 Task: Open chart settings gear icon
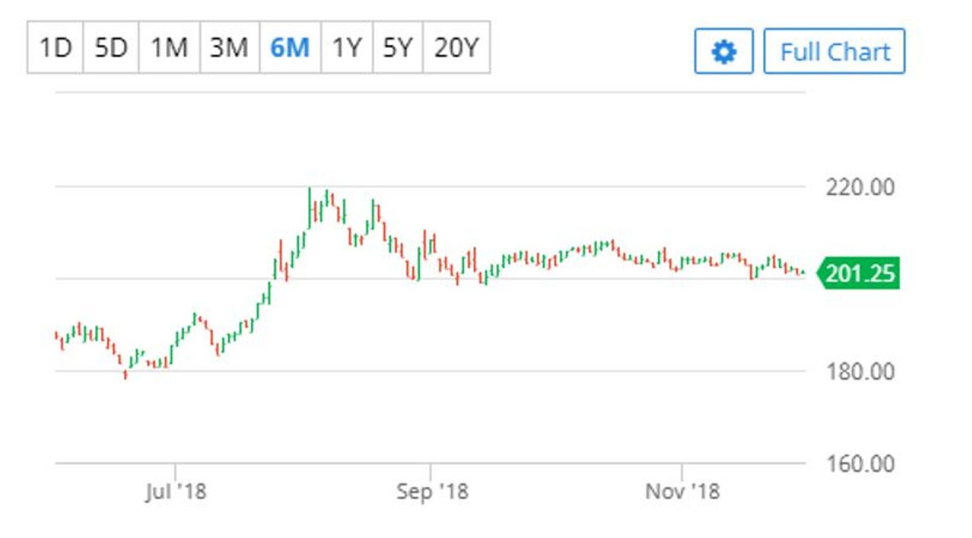[x=723, y=52]
